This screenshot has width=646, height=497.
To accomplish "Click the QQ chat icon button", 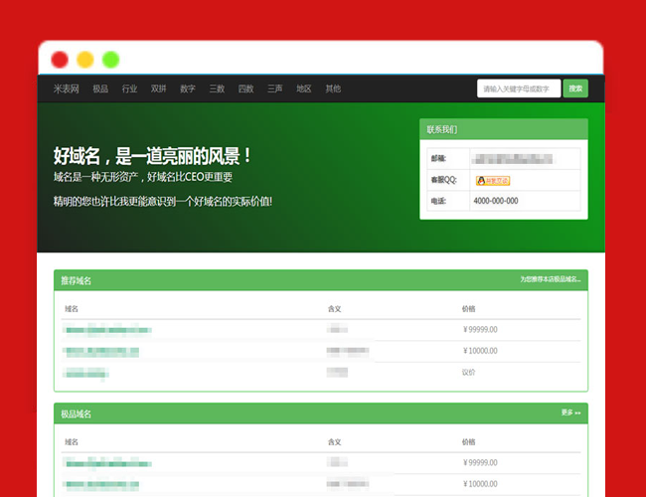I will (x=493, y=181).
